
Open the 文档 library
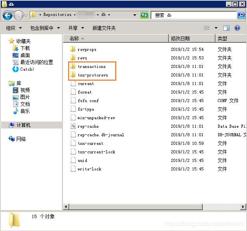[x=25, y=104]
